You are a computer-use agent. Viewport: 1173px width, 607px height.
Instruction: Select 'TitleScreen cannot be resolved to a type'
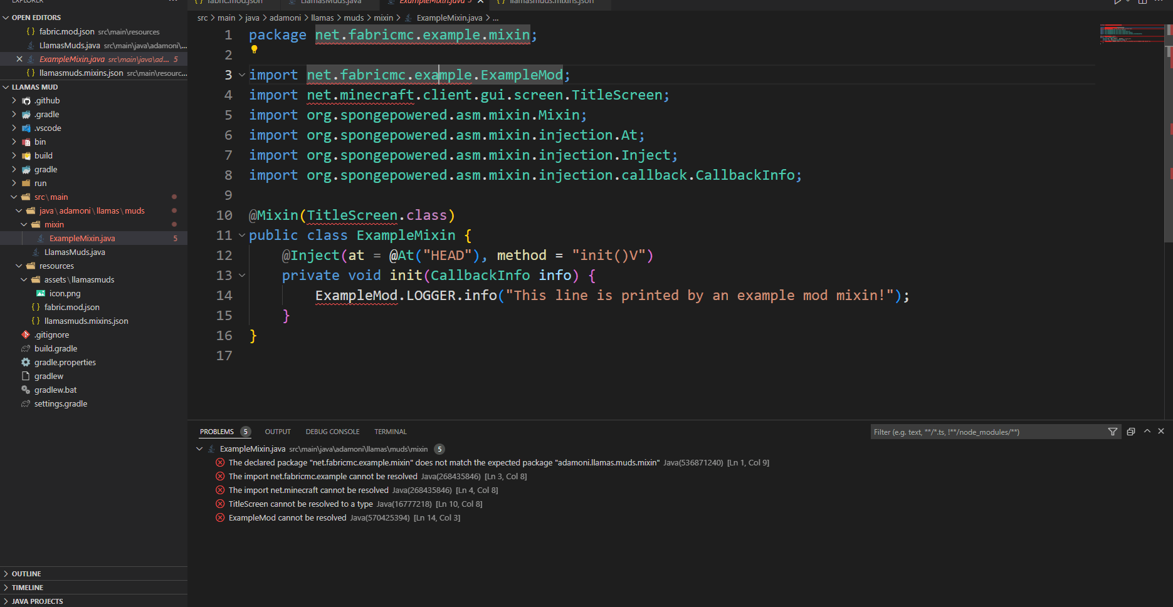(300, 504)
